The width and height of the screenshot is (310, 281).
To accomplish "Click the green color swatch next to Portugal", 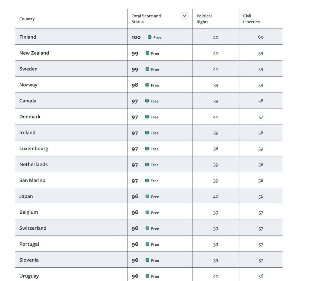I will [x=147, y=244].
